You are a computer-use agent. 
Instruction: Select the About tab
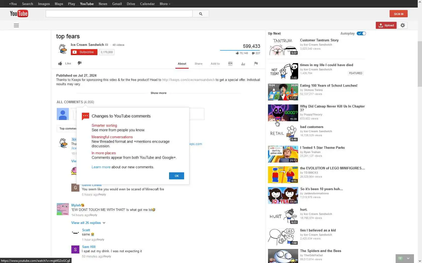point(182,64)
